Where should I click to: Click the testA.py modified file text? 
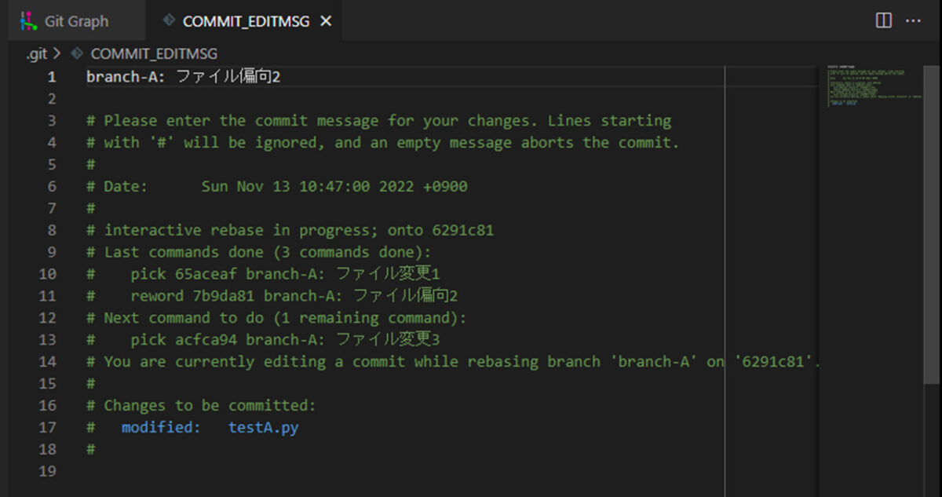[x=263, y=428]
